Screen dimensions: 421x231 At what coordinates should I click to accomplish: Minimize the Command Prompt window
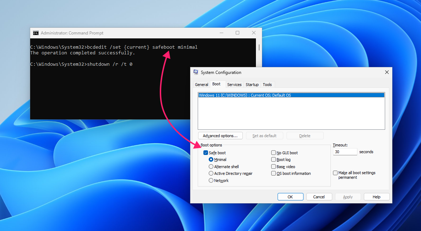222,33
